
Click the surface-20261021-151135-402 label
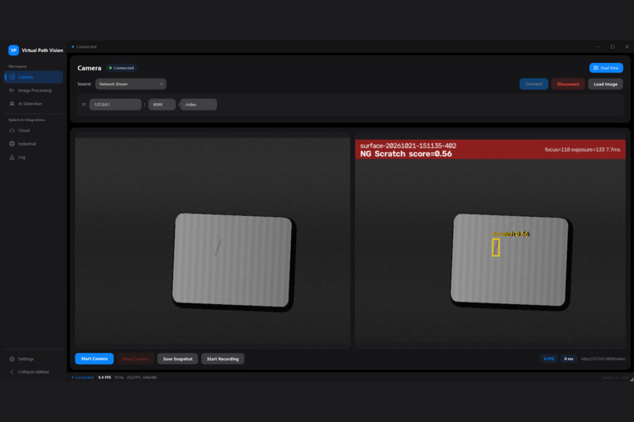pos(408,145)
